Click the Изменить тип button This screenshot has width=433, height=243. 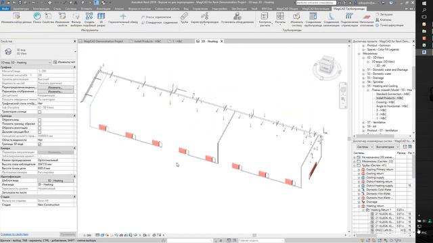(64, 62)
